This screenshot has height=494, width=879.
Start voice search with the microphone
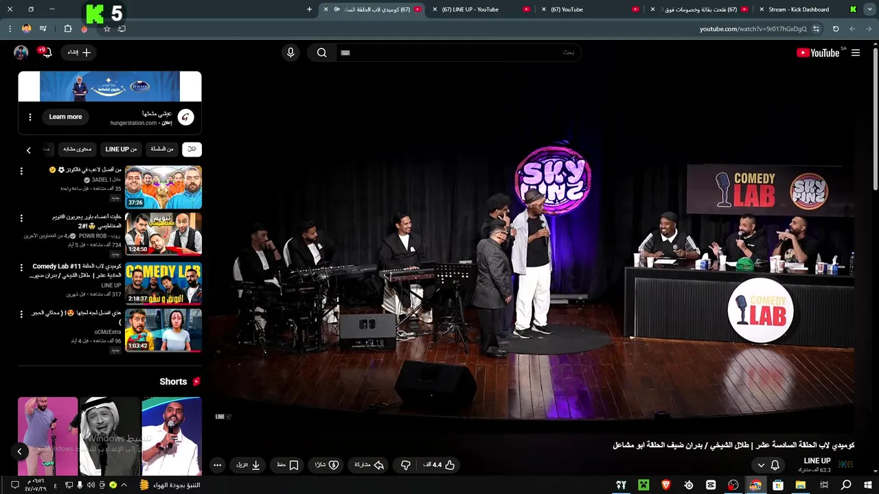pyautogui.click(x=290, y=53)
